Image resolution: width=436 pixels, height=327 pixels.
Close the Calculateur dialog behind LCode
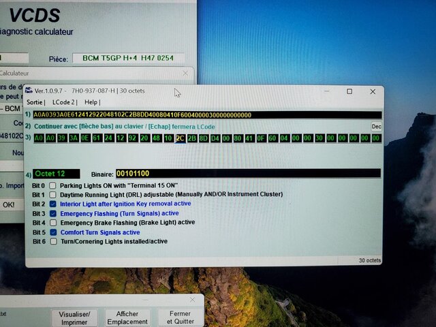(x=185, y=73)
